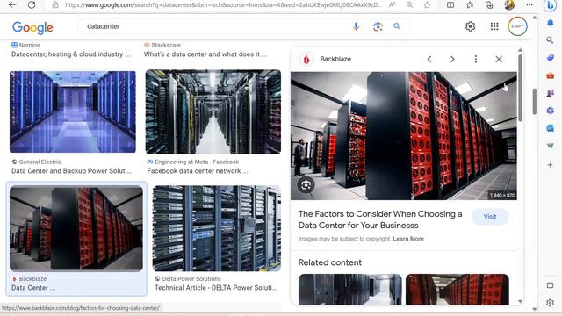
Task: Open the favorites list icon
Action: 470,4
